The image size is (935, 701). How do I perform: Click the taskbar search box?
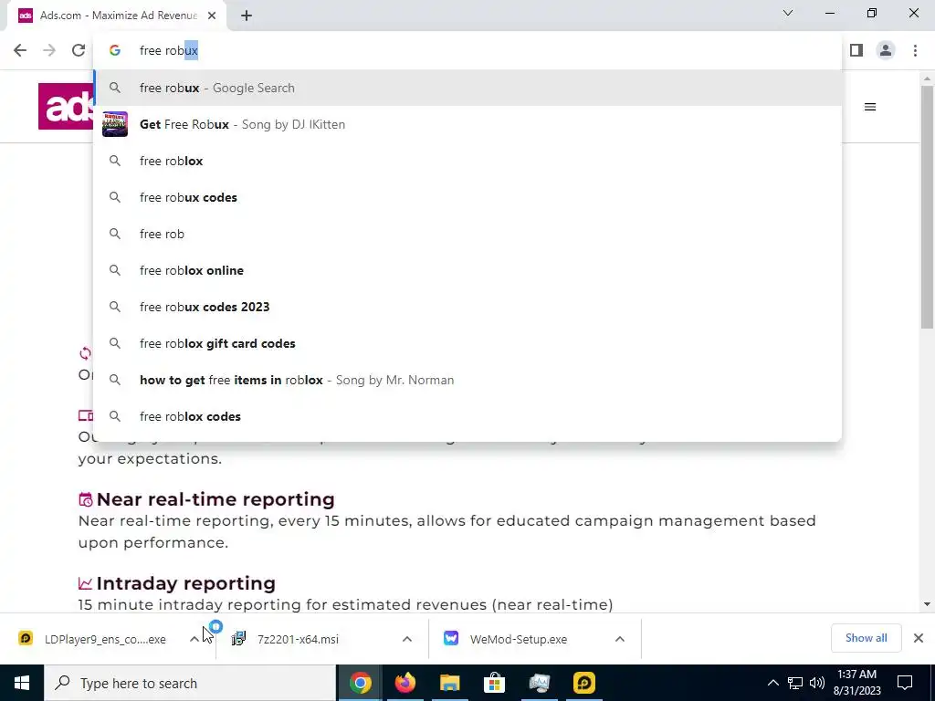[190, 683]
